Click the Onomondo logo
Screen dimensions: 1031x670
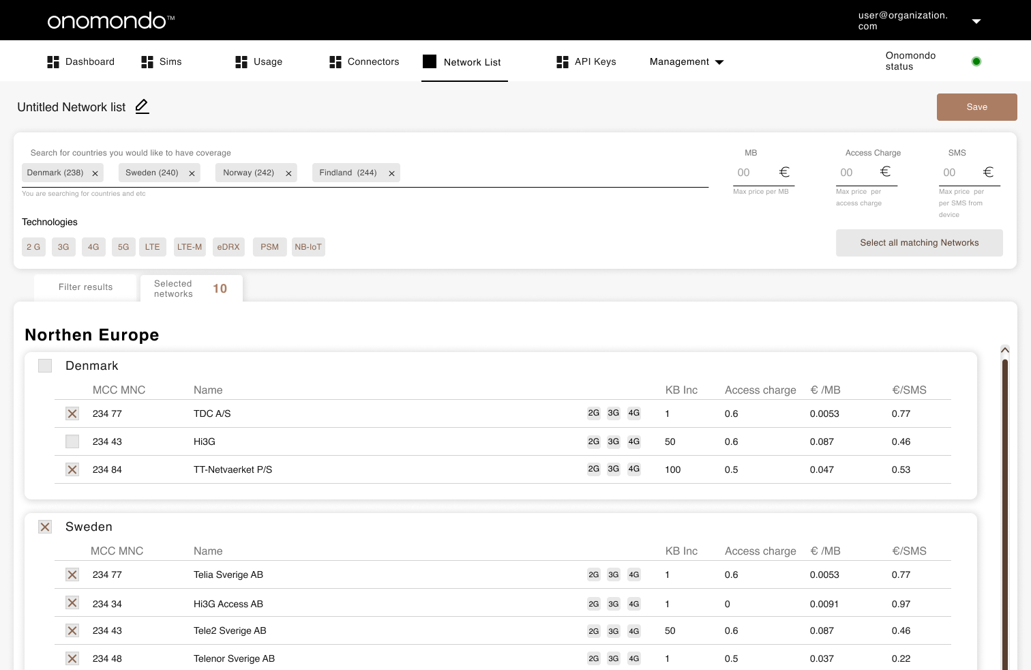110,20
